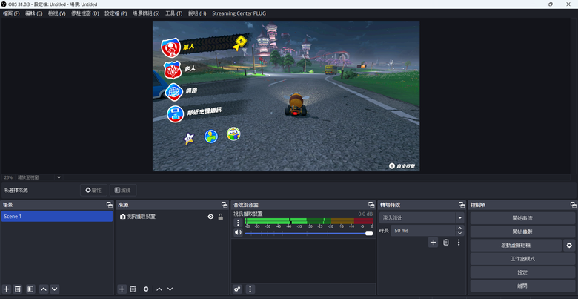Undock the Audio Mixer (音效混音器) panel
Screen dimensions: 578x299
tap(371, 205)
